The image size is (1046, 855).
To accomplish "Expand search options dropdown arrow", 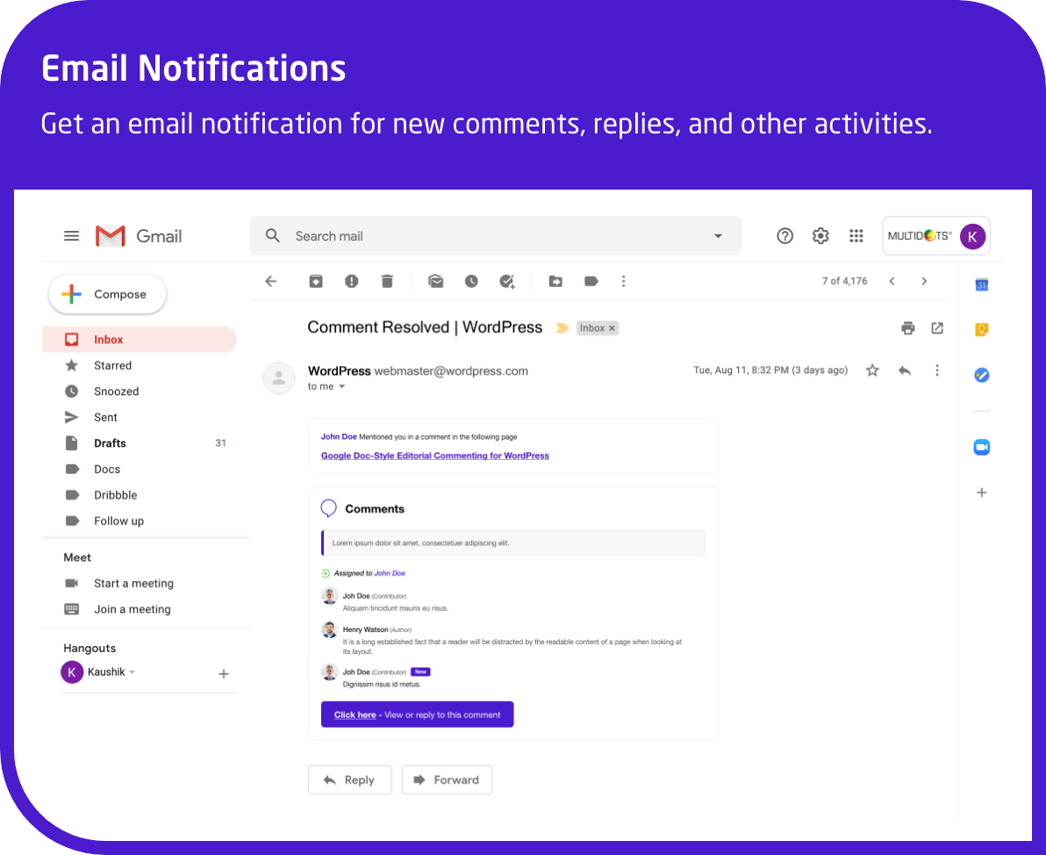I will [x=719, y=235].
